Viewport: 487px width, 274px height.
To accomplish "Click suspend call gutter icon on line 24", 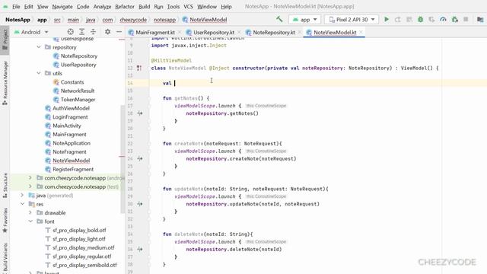I will pyautogui.click(x=140, y=159).
